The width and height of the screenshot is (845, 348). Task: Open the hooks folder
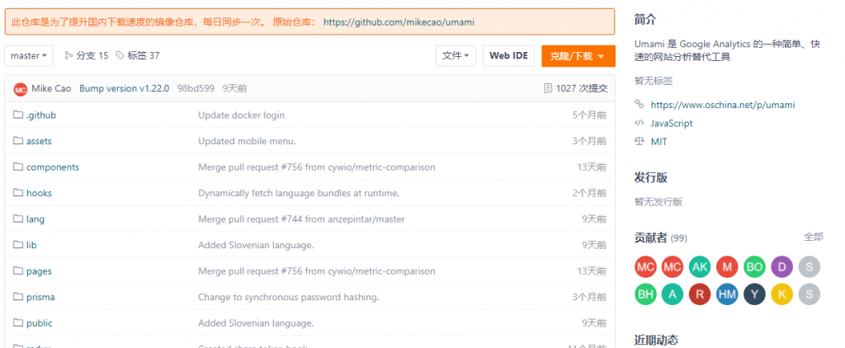tap(40, 193)
